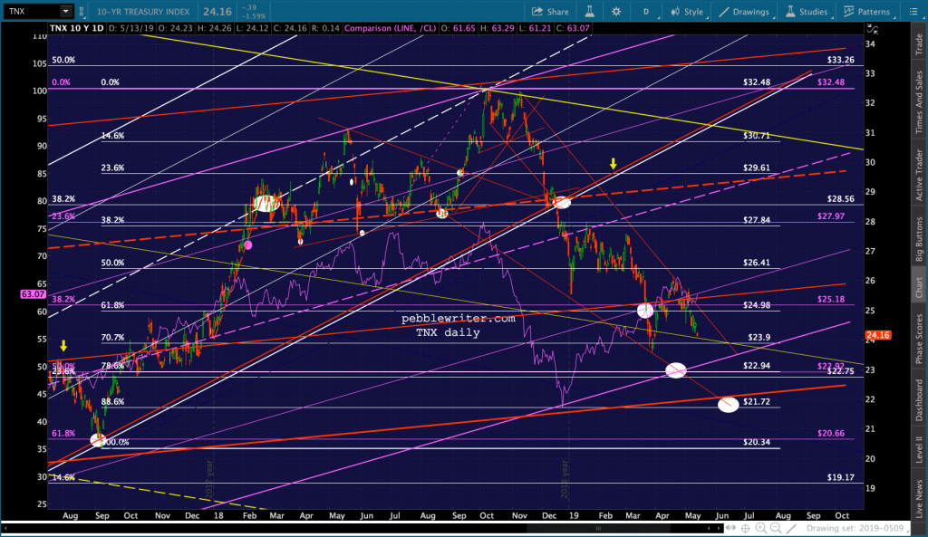Click the $29.61 Fibonacci level label
The height and width of the screenshot is (537, 928).
(757, 168)
